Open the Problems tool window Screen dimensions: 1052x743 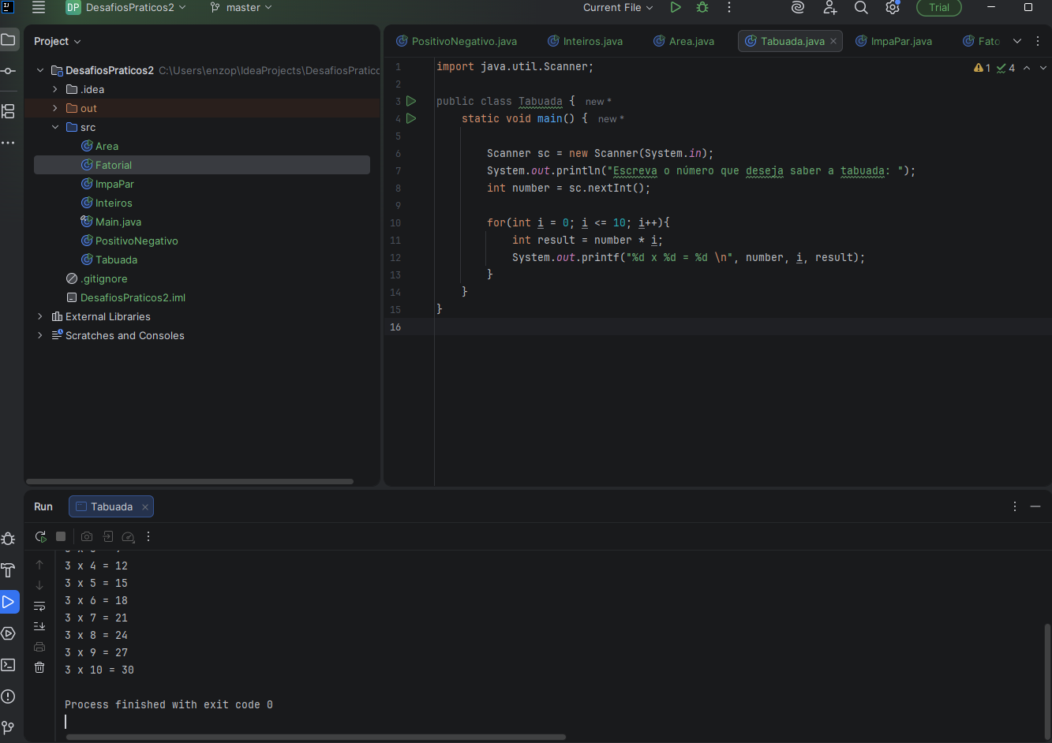8,696
